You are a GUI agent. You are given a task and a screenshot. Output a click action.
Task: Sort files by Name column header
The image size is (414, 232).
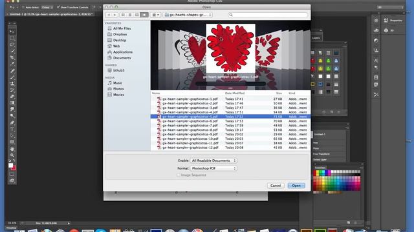(156, 93)
